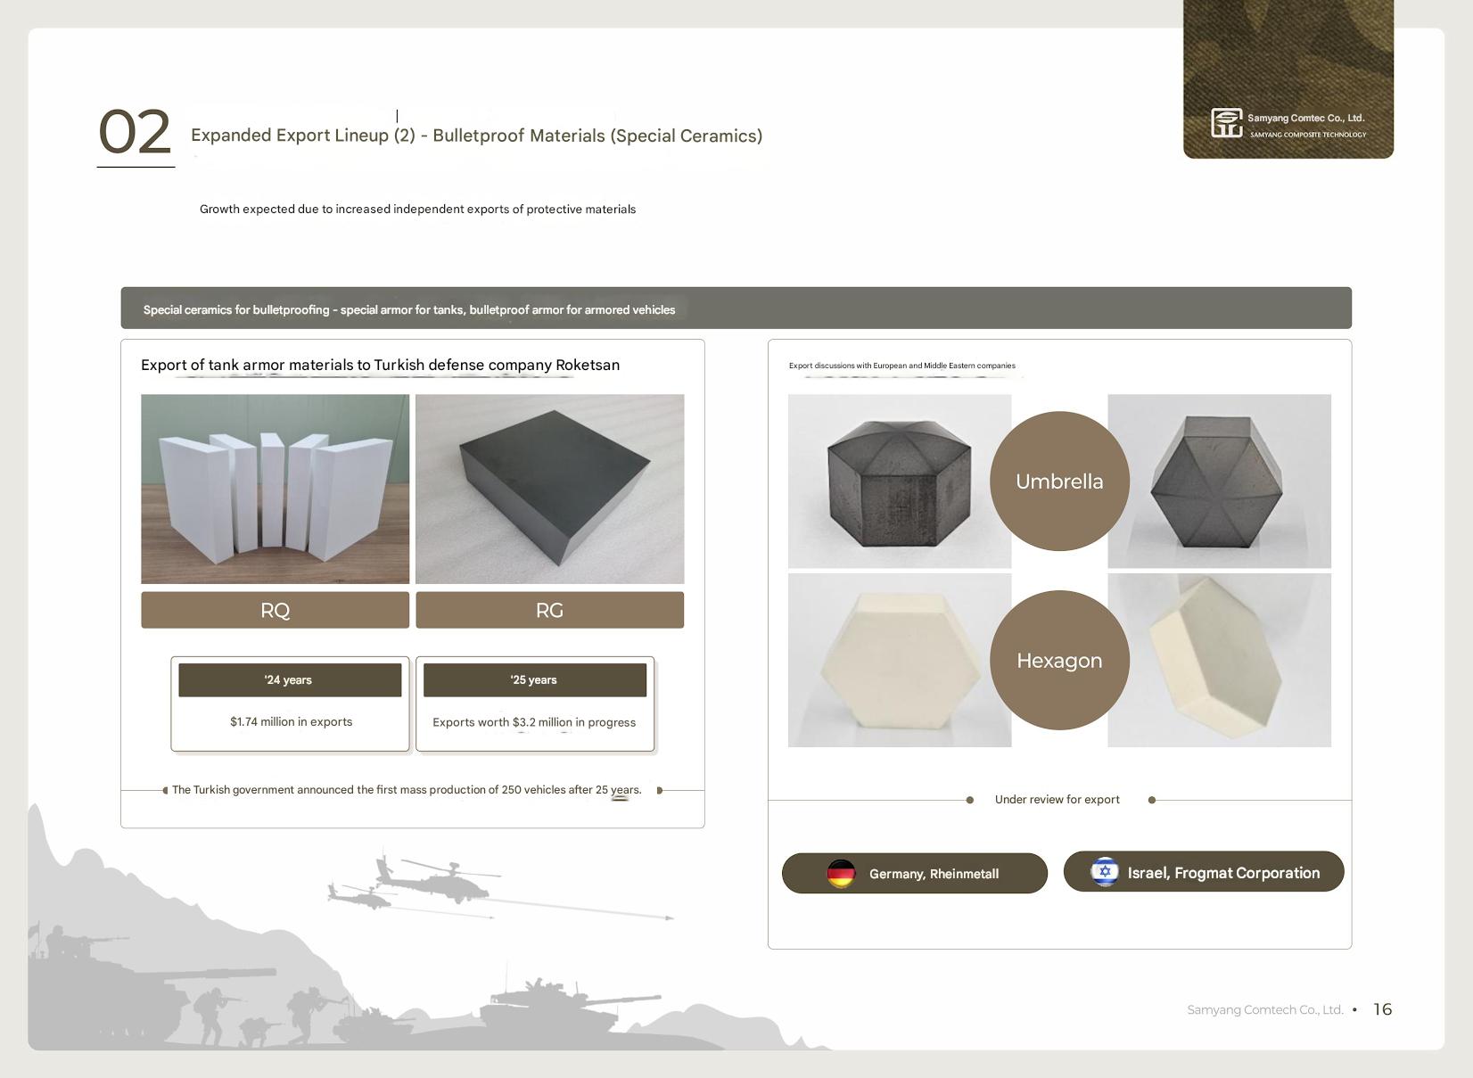Click the RG label bar
The width and height of the screenshot is (1473, 1078).
pyautogui.click(x=550, y=610)
